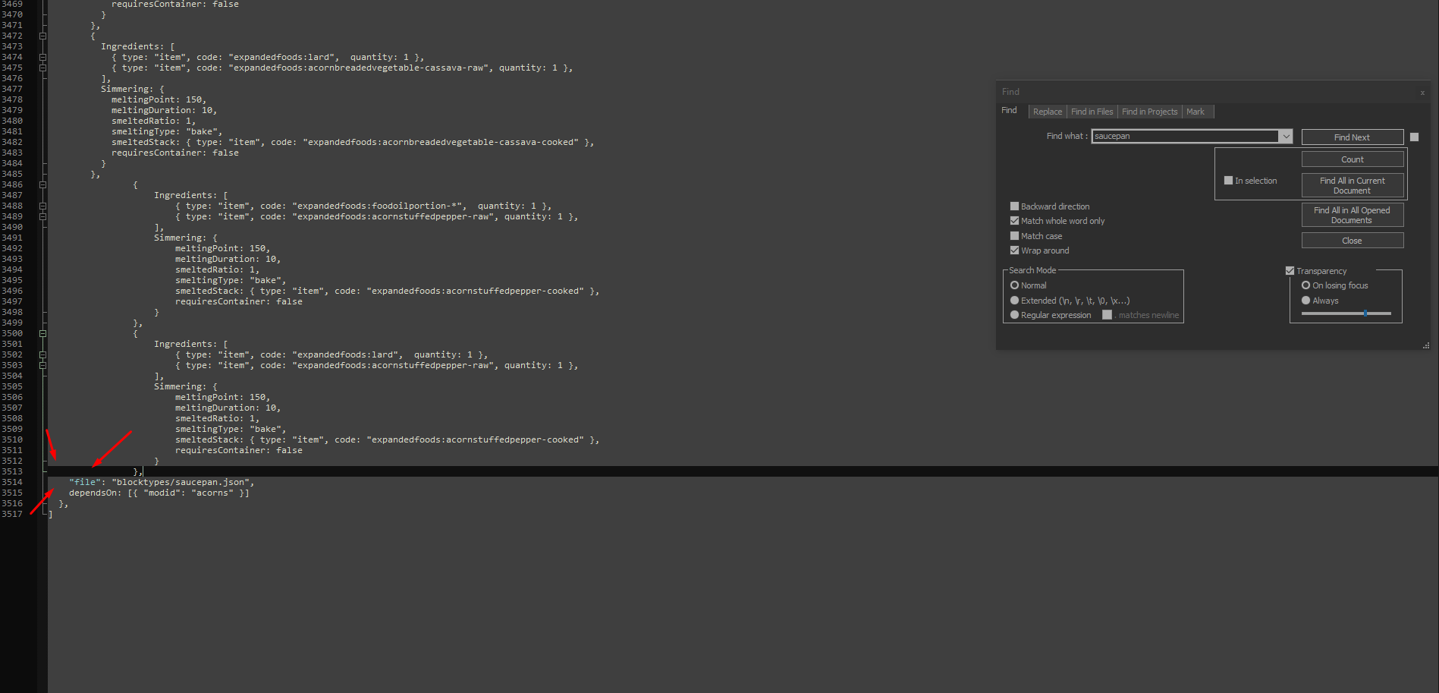Close the Find dialog with the x icon
The height and width of the screenshot is (693, 1439).
[x=1422, y=93]
